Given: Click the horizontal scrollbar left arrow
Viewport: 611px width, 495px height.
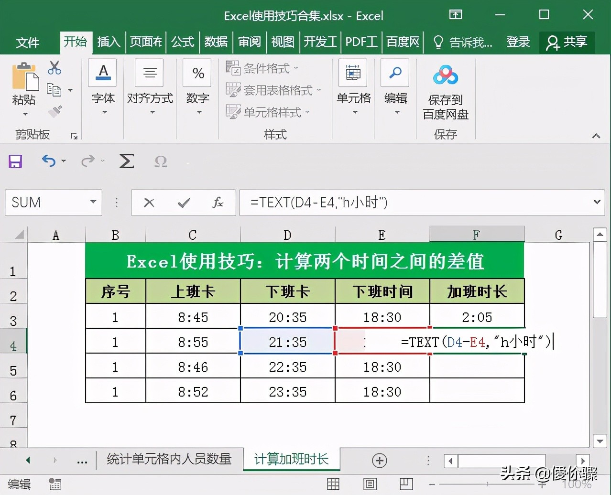Looking at the screenshot, I should coord(450,461).
